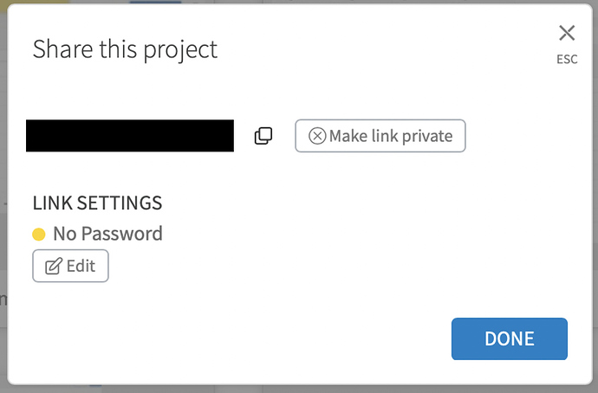Open link settings with Edit button
The width and height of the screenshot is (598, 393).
click(70, 266)
